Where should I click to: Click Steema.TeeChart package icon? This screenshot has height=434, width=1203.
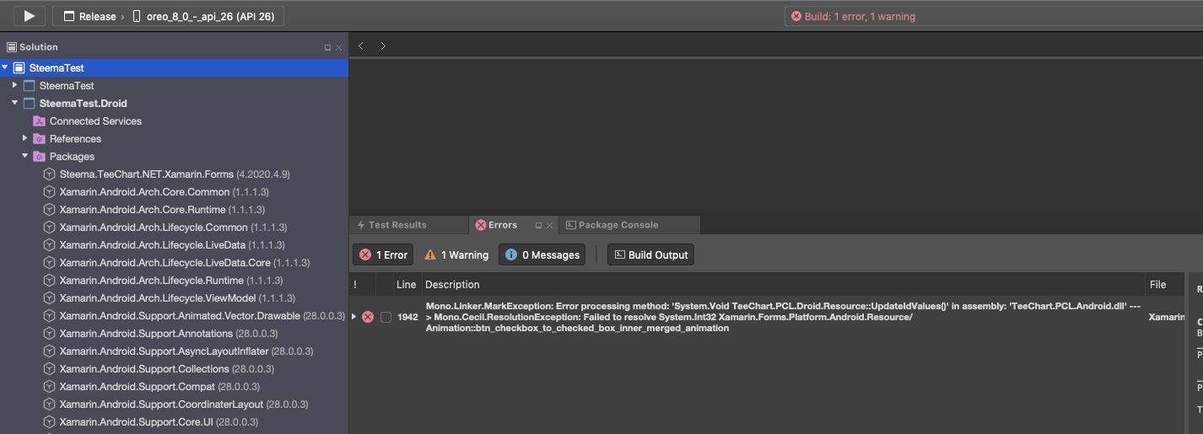[x=49, y=174]
